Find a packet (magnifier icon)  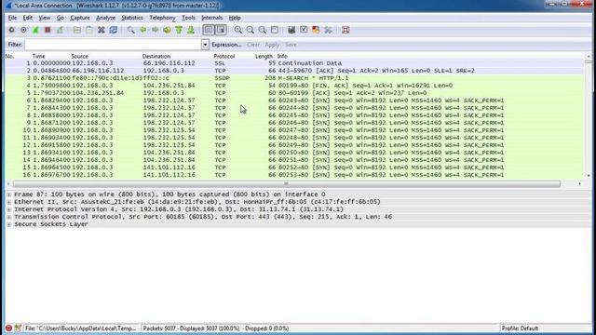pos(130,30)
